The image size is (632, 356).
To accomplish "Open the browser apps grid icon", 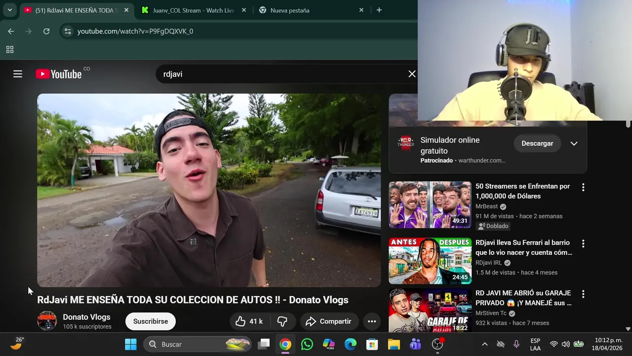I will (9, 49).
